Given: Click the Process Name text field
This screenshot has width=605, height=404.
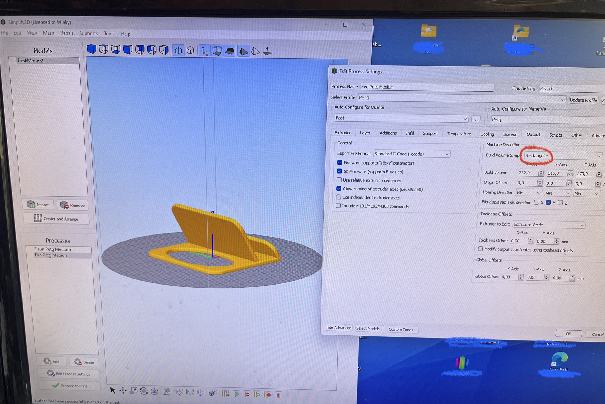Looking at the screenshot, I should tap(427, 87).
